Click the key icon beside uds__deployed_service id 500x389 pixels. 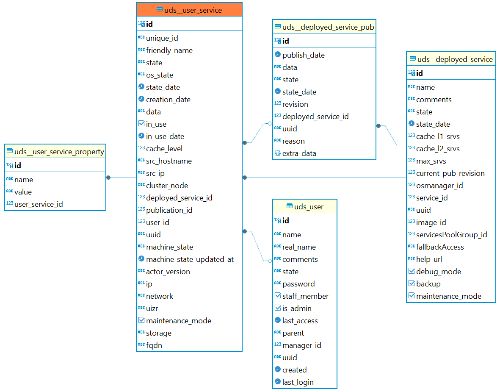[x=411, y=73]
